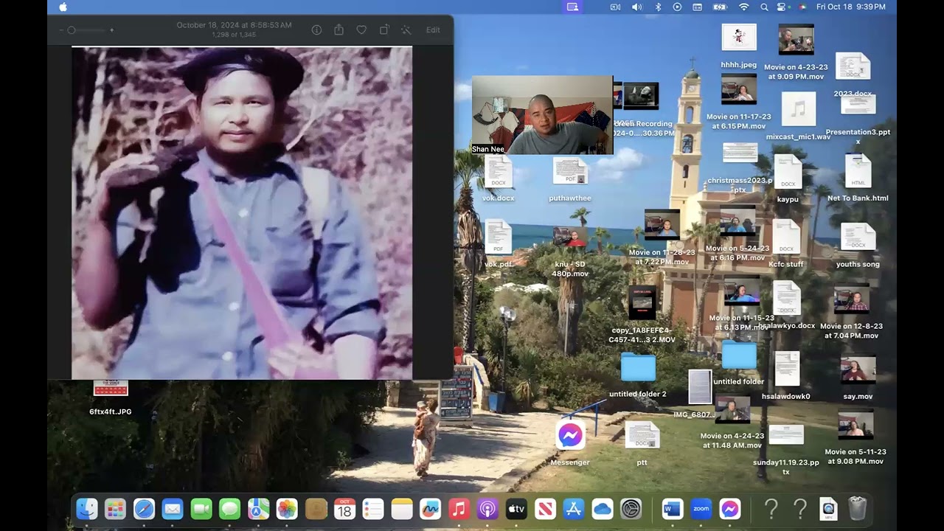Open Photos from the dock
944x531 pixels.
tap(287, 509)
